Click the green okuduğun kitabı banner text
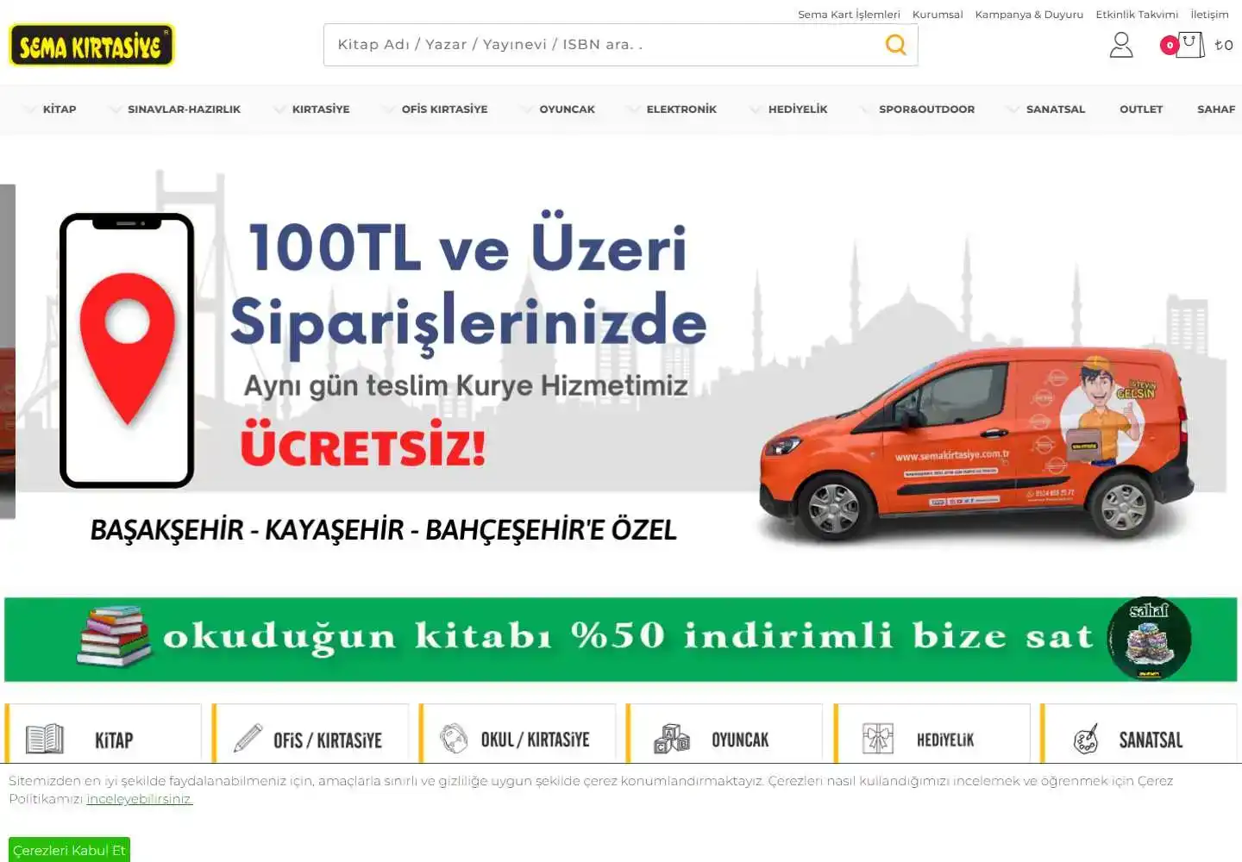The height and width of the screenshot is (862, 1242). [628, 636]
